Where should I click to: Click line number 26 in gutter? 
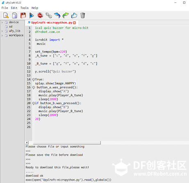(x=29, y=127)
